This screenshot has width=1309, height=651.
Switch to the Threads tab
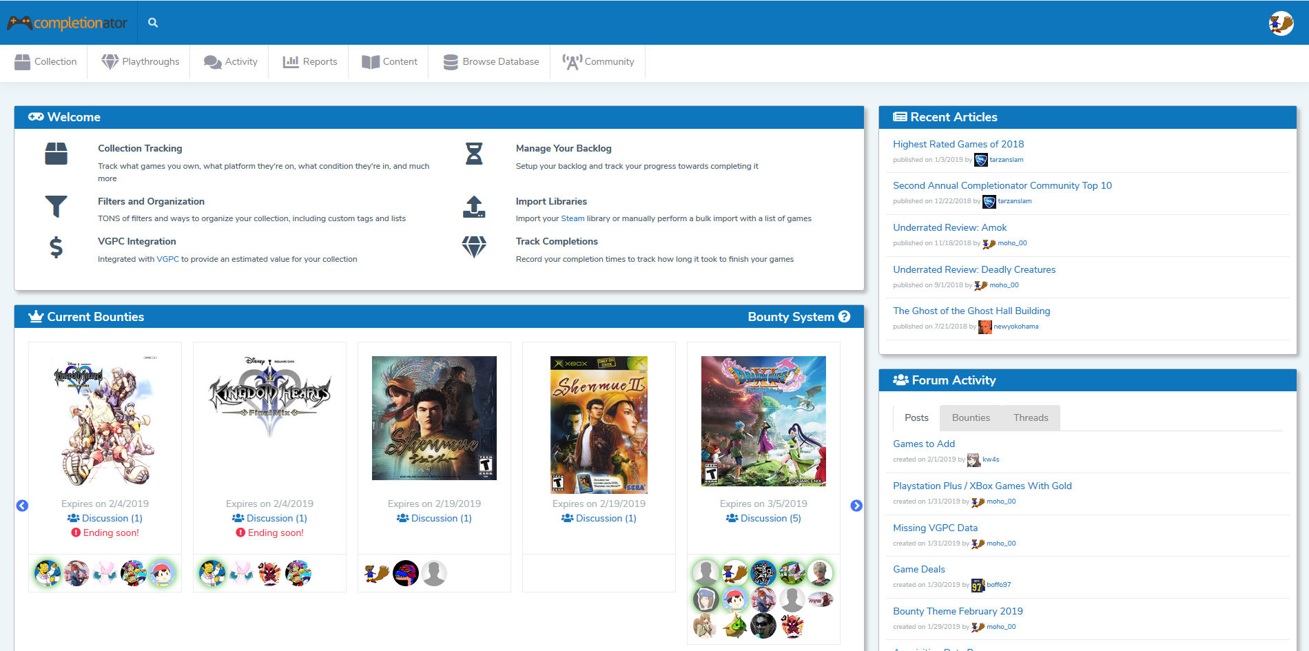coord(1031,418)
